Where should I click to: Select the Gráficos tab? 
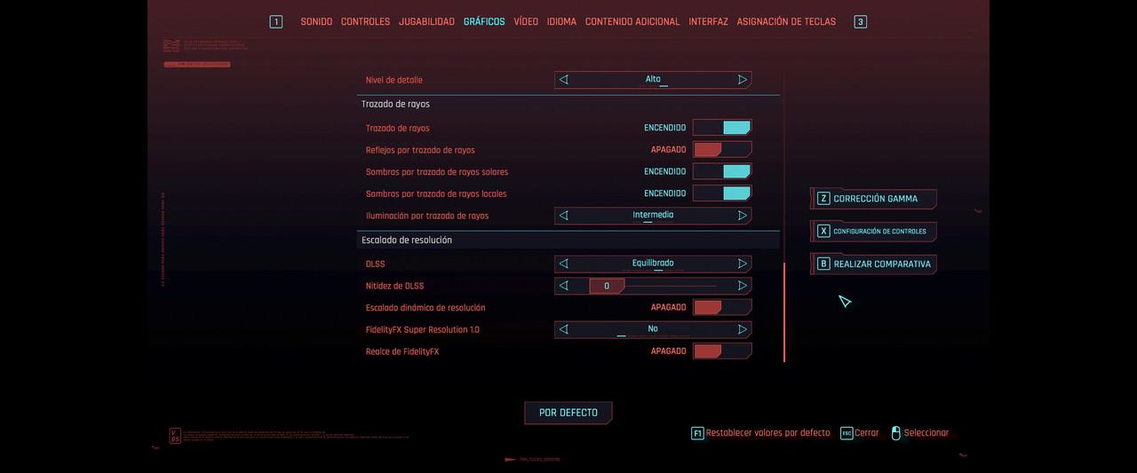484,21
